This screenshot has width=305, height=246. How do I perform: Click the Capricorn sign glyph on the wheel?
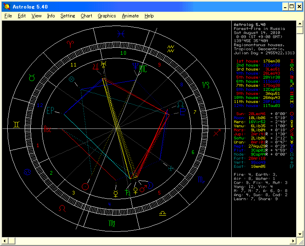[x=206, y=85]
